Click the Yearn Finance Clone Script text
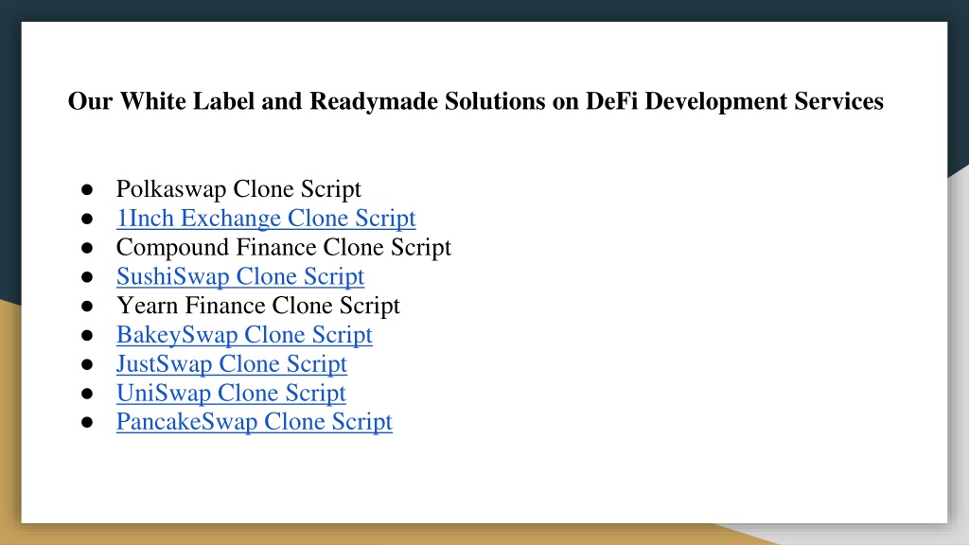The height and width of the screenshot is (545, 969). [x=257, y=306]
